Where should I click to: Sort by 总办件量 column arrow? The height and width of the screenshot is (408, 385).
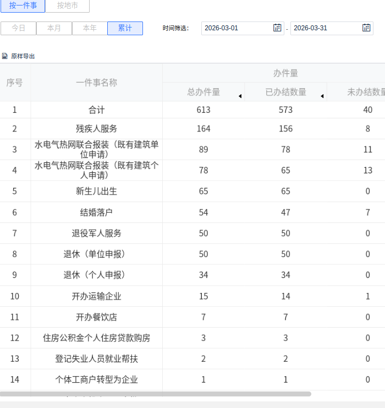point(240,96)
